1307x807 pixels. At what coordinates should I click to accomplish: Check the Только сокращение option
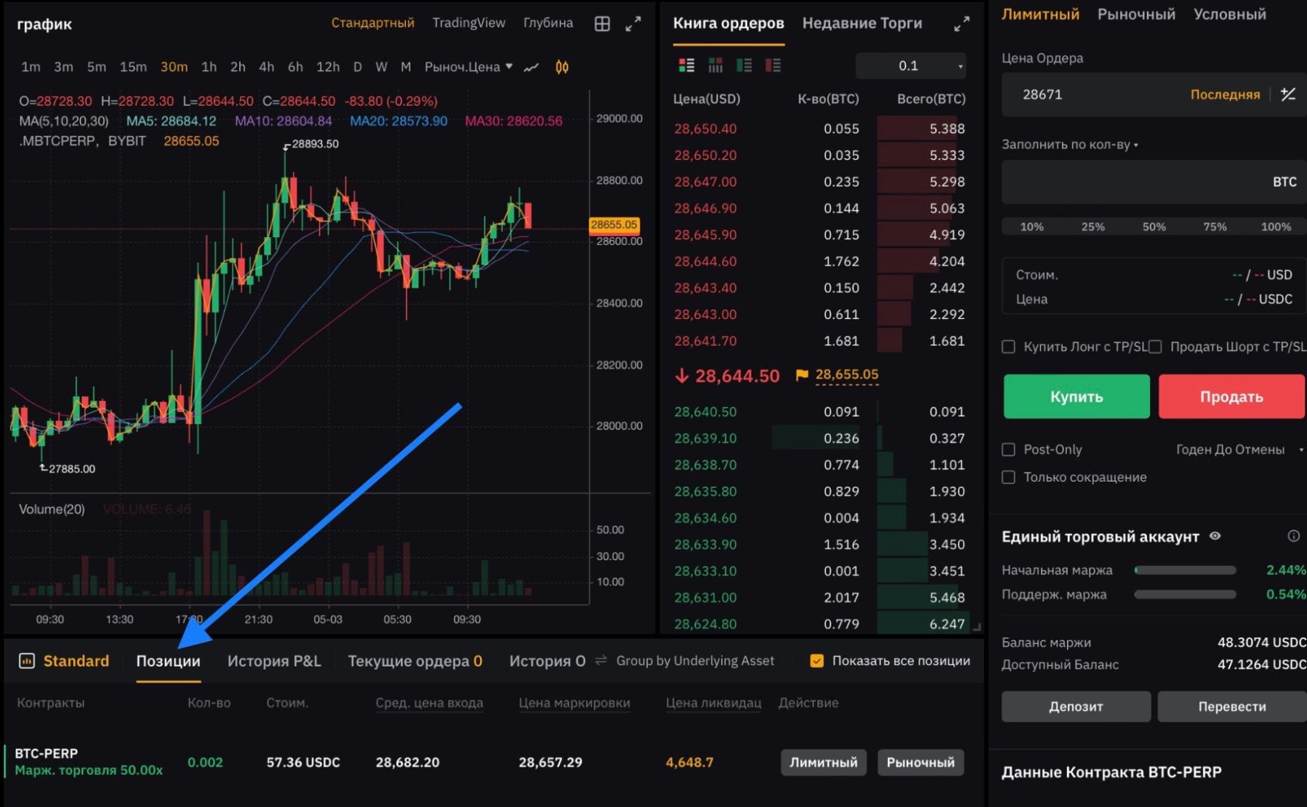pos(1009,477)
